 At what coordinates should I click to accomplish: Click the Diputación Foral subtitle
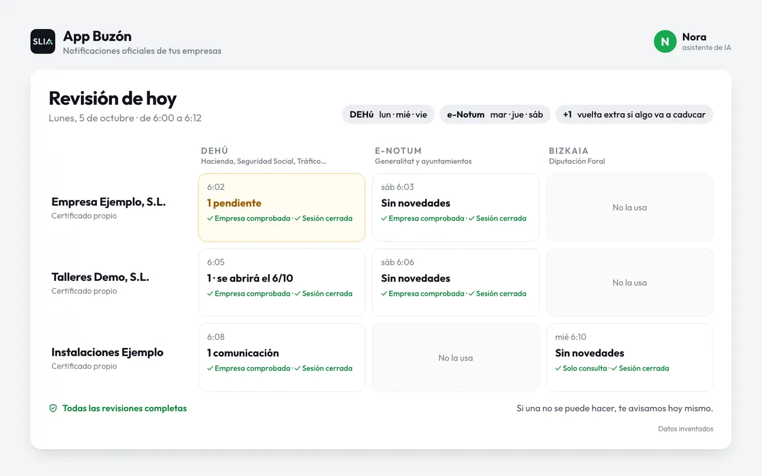pos(577,161)
